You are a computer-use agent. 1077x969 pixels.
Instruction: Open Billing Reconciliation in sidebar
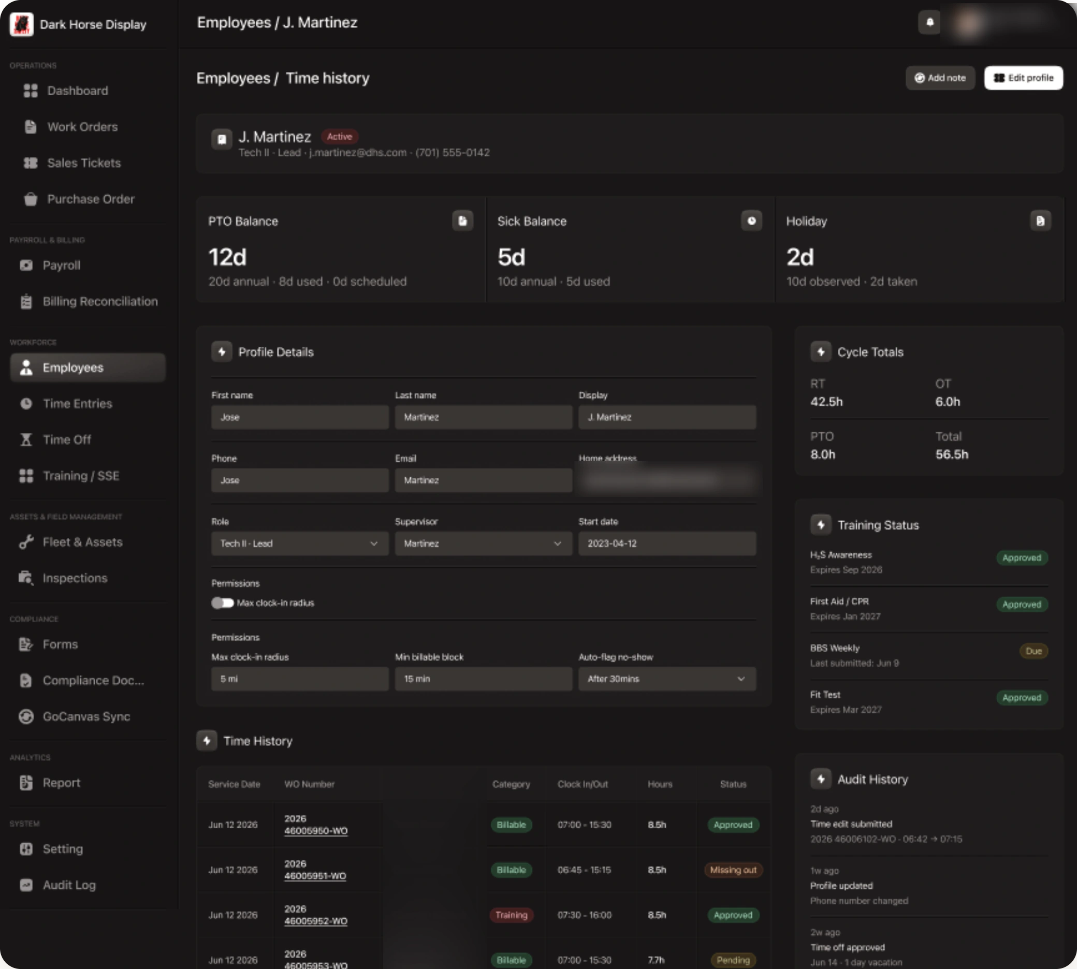coord(88,301)
